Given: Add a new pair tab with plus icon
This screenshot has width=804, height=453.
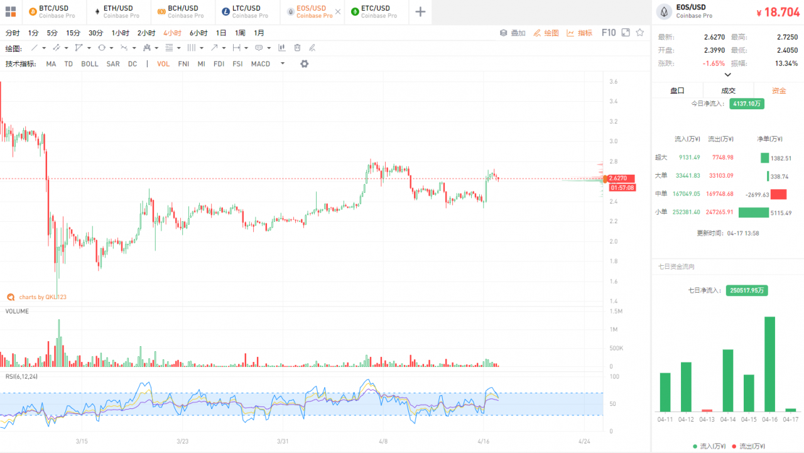Looking at the screenshot, I should [x=420, y=11].
